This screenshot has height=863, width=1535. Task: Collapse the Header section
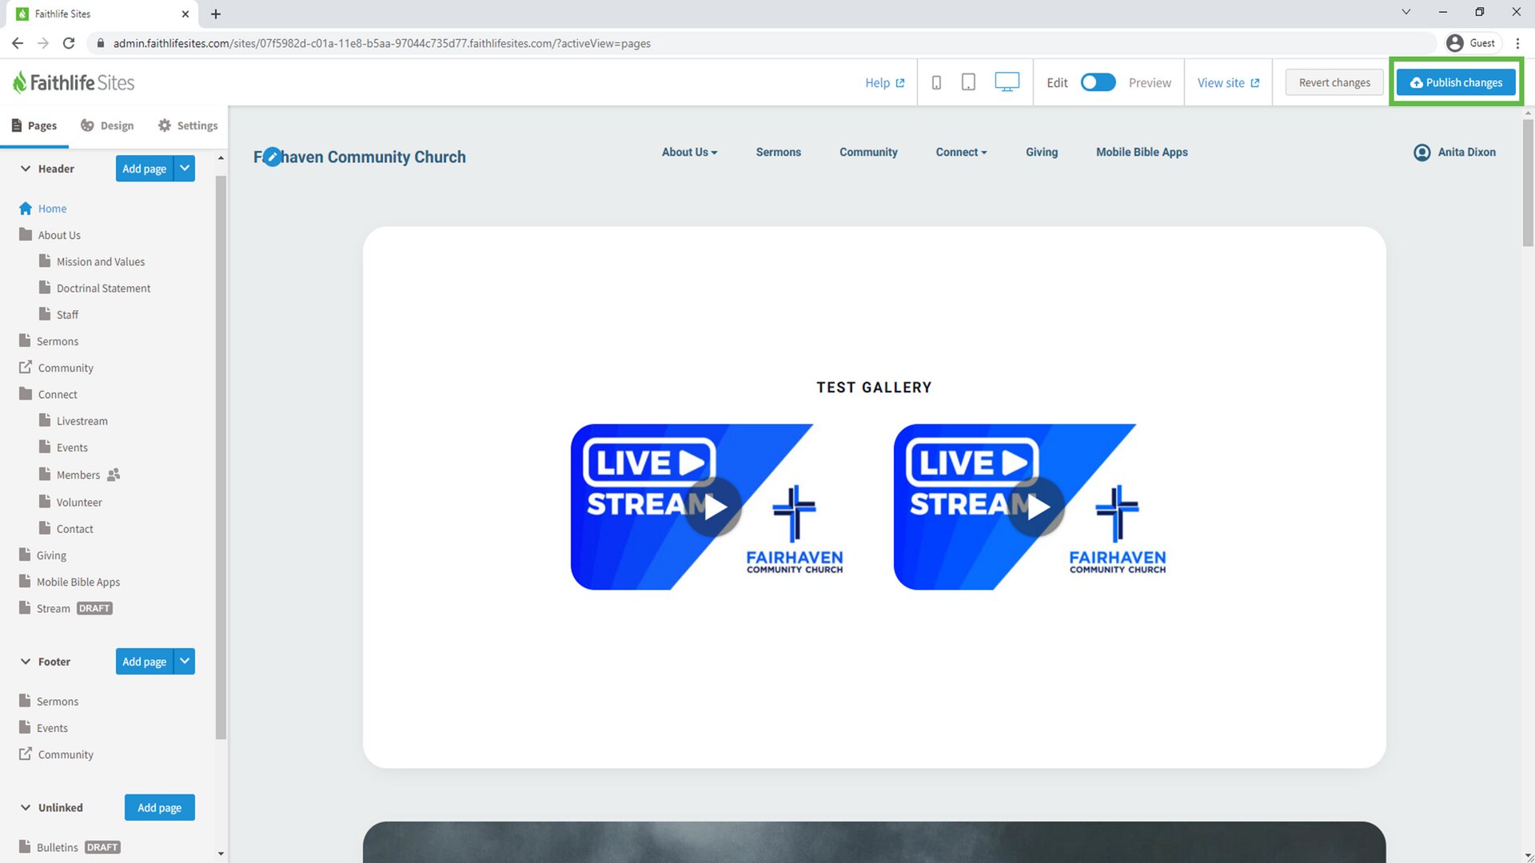pyautogui.click(x=26, y=169)
